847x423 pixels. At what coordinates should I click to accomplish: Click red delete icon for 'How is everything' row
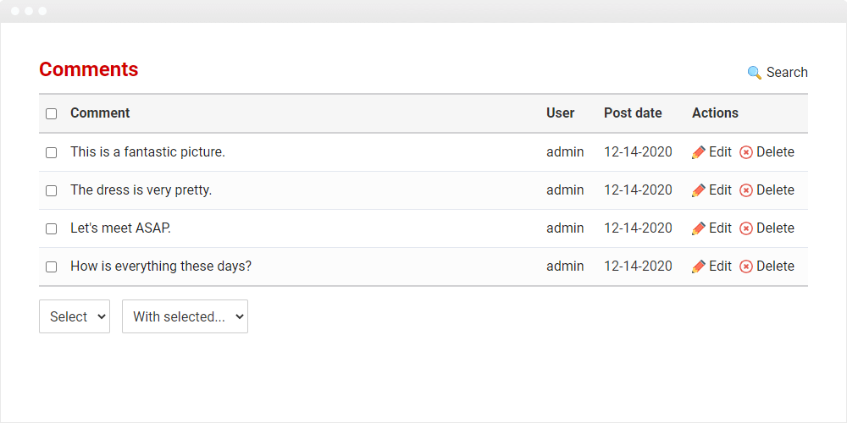746,266
